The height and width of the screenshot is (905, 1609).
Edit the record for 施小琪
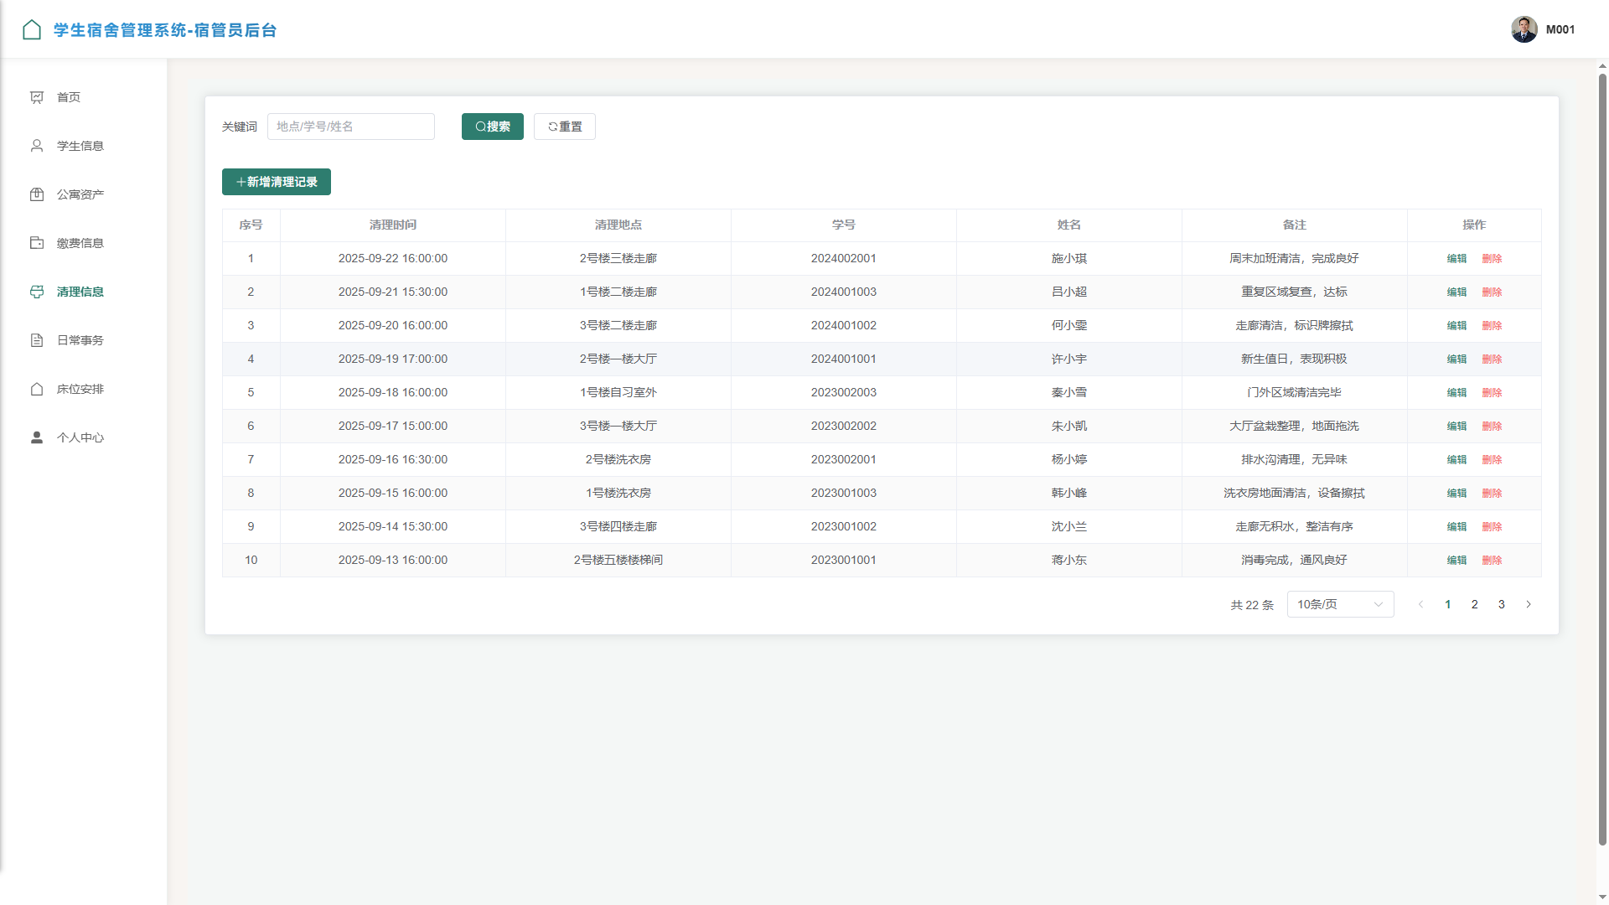pyautogui.click(x=1457, y=259)
